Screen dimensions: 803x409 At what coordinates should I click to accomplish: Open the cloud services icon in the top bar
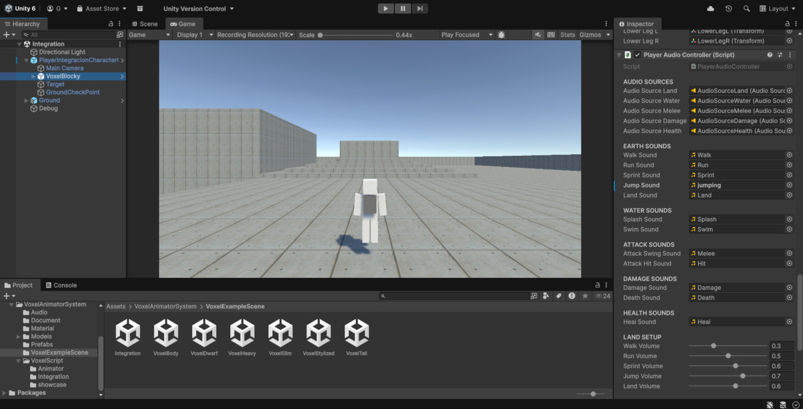point(711,9)
